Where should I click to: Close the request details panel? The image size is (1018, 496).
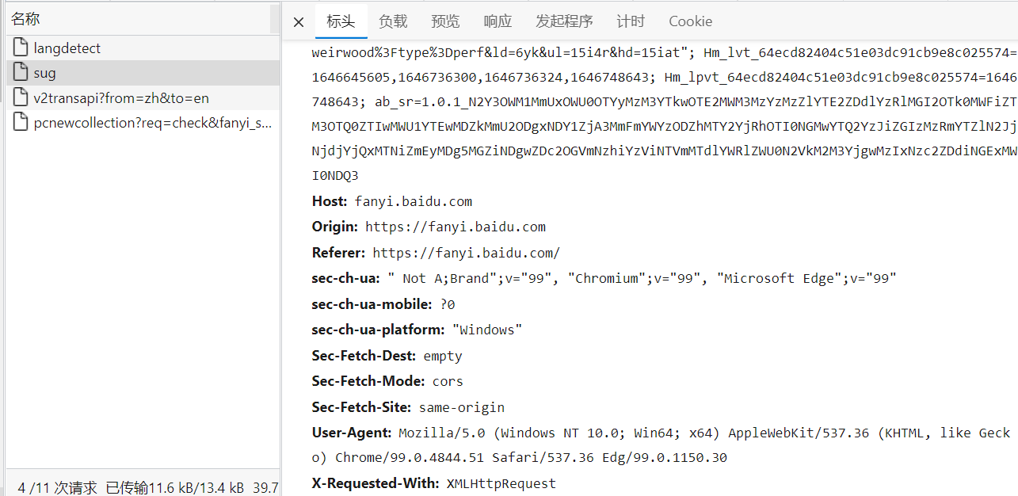299,22
